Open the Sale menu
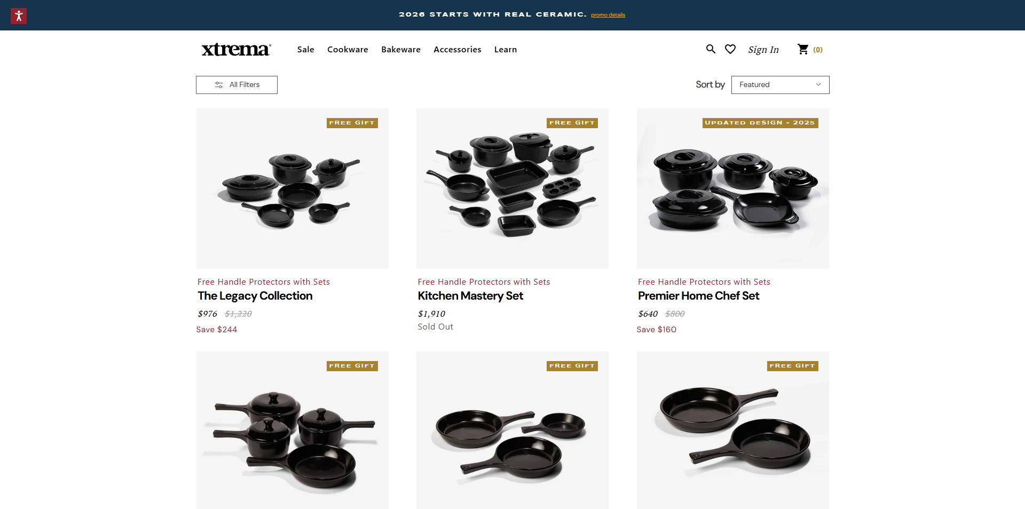This screenshot has height=509, width=1025. 305,50
